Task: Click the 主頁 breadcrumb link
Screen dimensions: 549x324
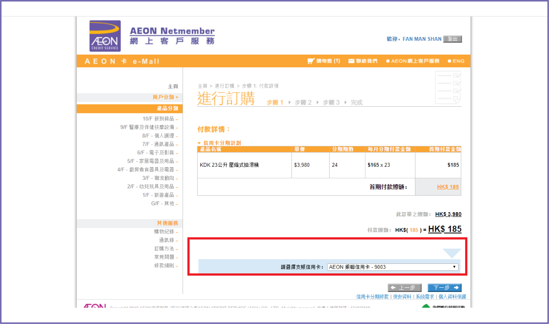Action: pyautogui.click(x=202, y=86)
